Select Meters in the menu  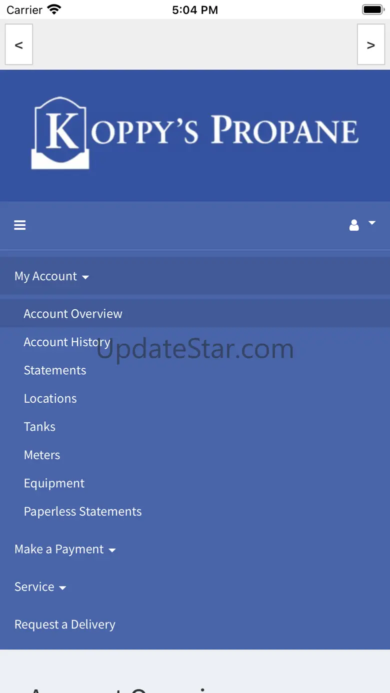(x=42, y=455)
